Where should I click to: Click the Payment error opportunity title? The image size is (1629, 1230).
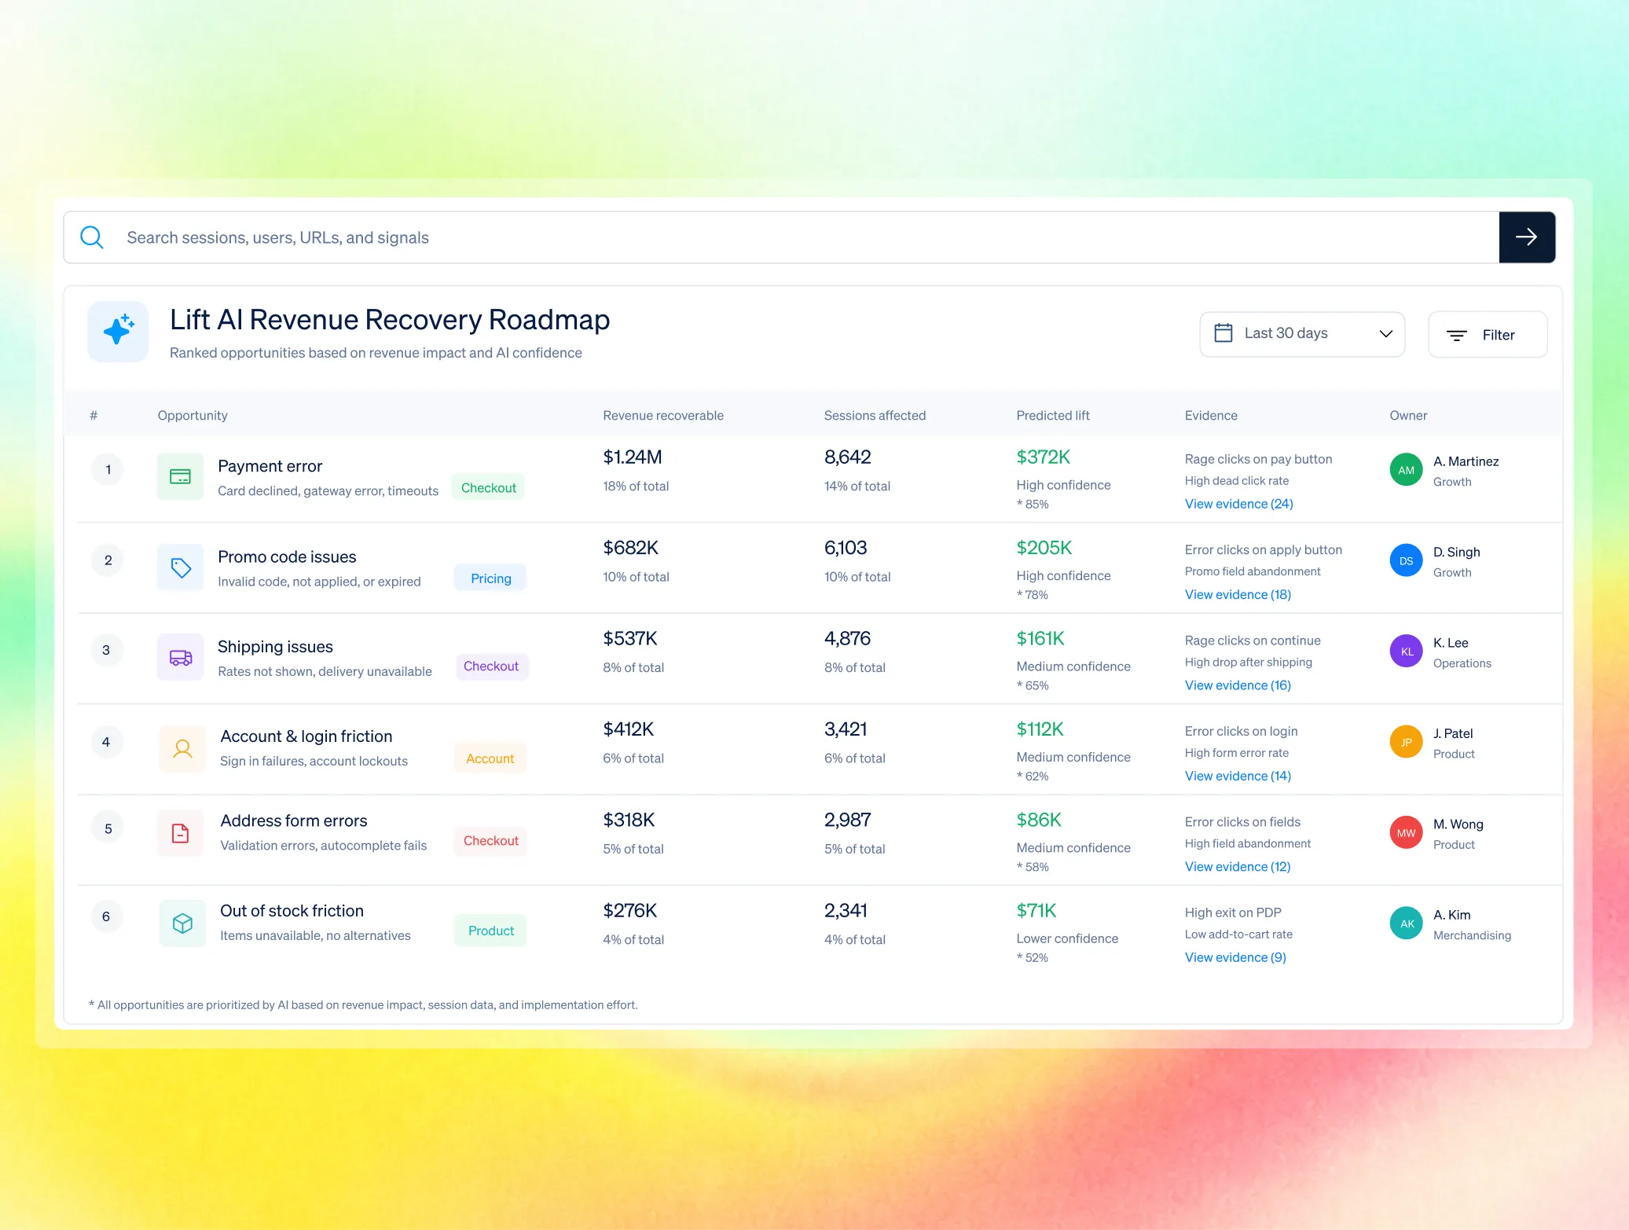[x=270, y=466]
